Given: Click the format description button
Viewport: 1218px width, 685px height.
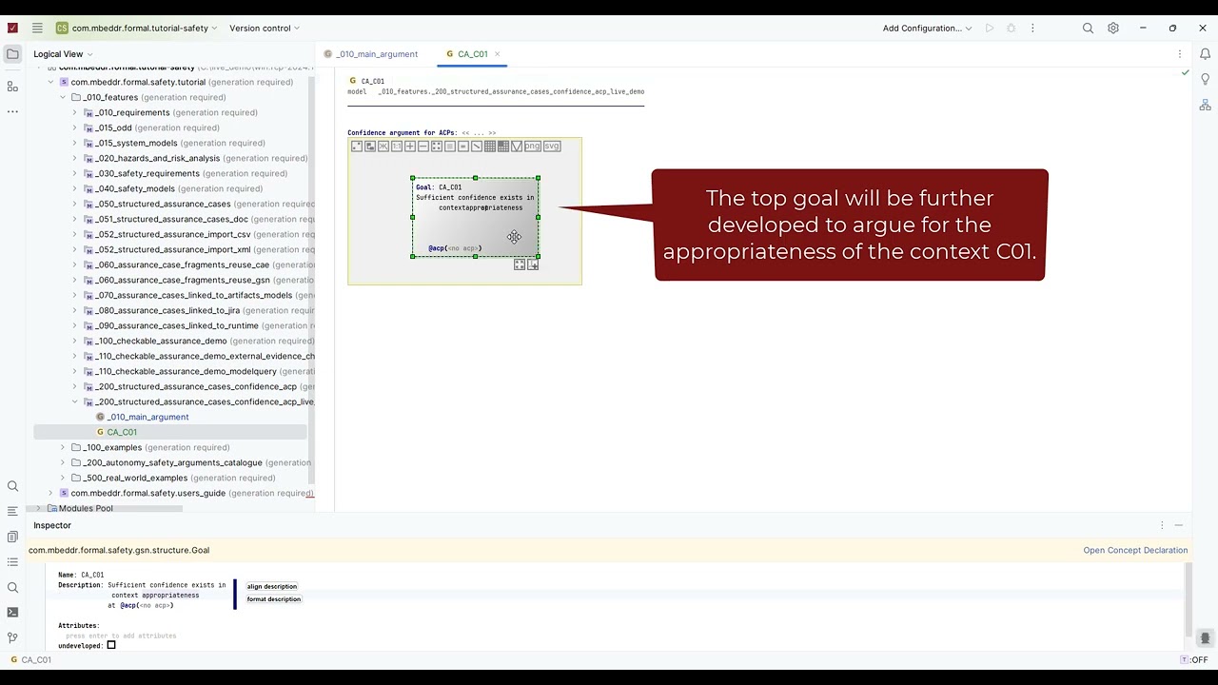Looking at the screenshot, I should point(274,598).
